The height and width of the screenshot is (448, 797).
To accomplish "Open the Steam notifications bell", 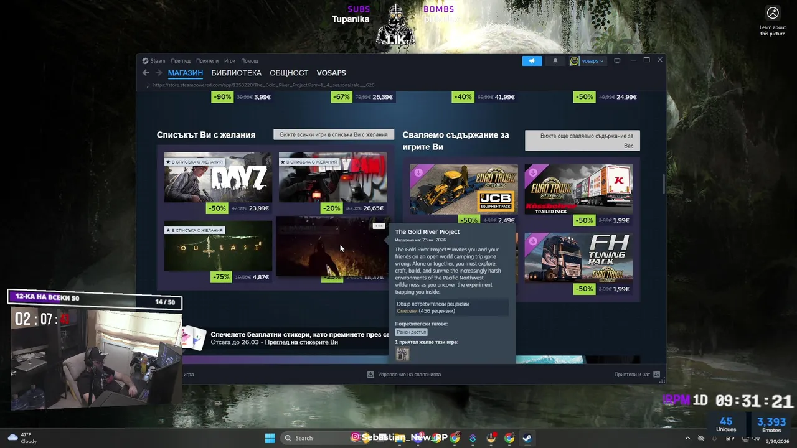I will tap(555, 61).
